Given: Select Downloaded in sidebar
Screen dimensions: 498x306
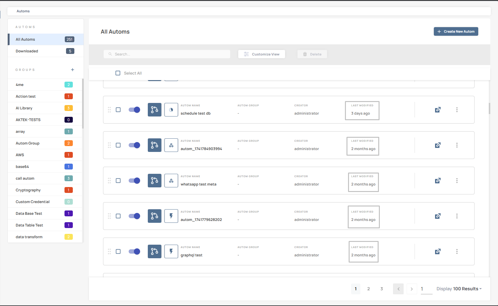Looking at the screenshot, I should pos(27,51).
